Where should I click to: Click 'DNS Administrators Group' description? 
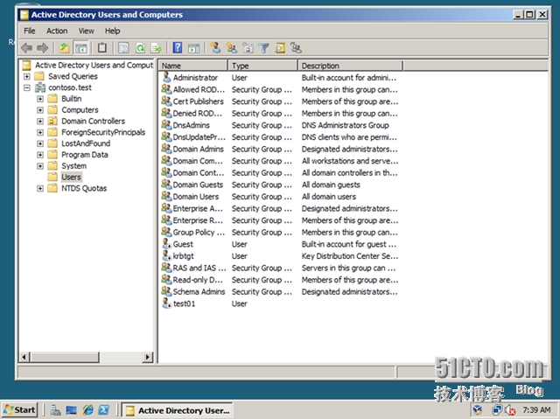pyautogui.click(x=345, y=125)
